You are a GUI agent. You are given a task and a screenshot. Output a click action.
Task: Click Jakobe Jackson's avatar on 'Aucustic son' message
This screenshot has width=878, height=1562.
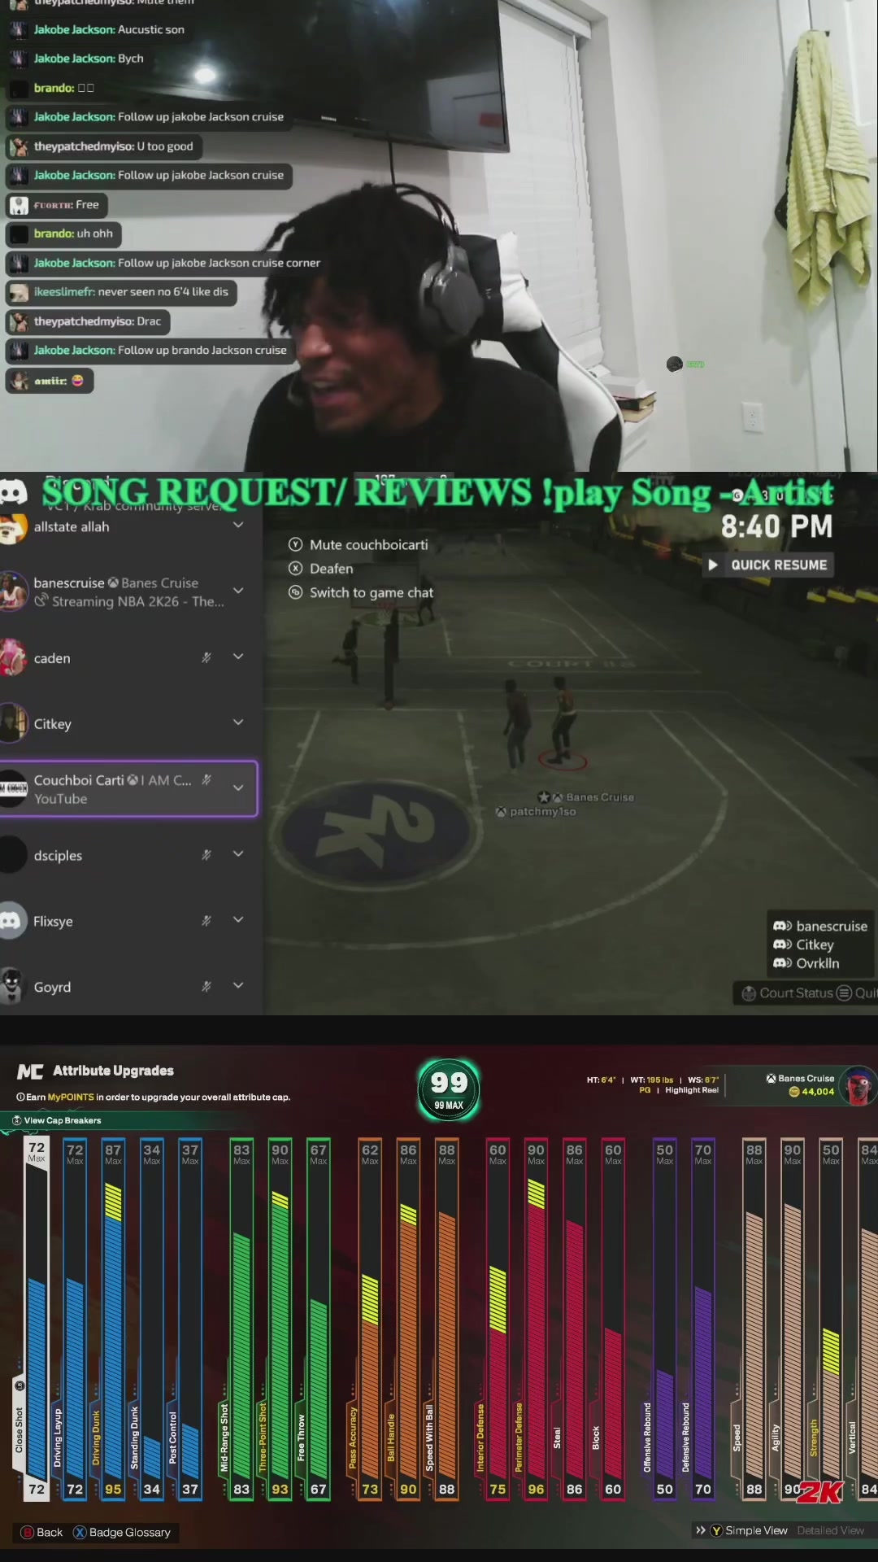tap(18, 30)
